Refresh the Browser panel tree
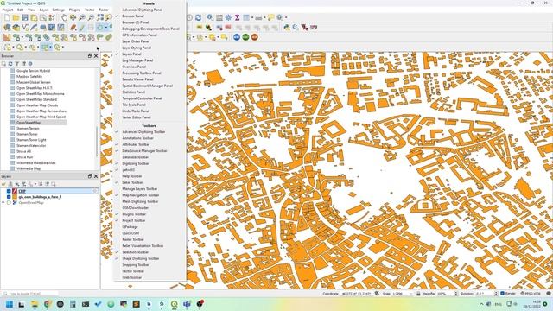This screenshot has width=553, height=311. point(10,63)
